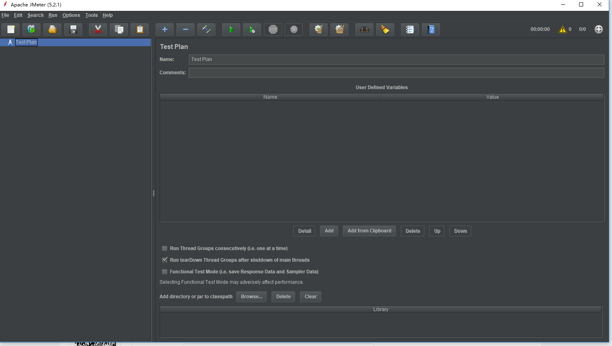Click the Clear classpath button
Image resolution: width=612 pixels, height=346 pixels.
310,297
